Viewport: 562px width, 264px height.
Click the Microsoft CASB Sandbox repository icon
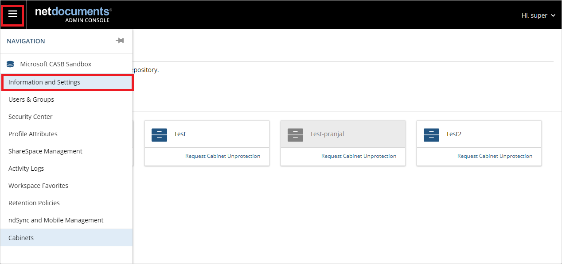pos(10,64)
